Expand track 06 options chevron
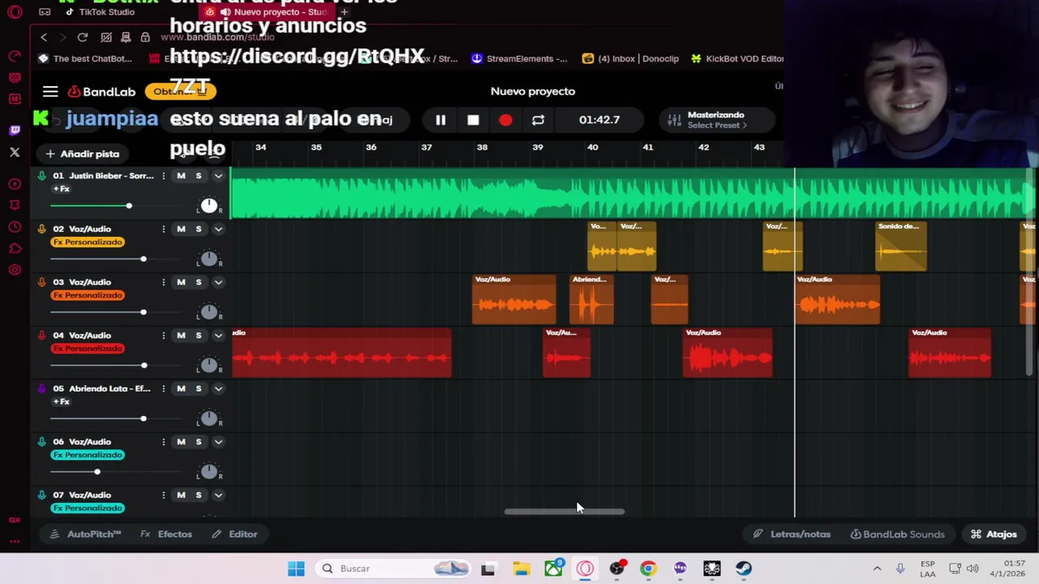This screenshot has height=584, width=1039. click(x=218, y=442)
